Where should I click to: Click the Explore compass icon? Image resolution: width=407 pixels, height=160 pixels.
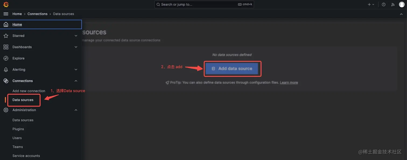click(x=6, y=58)
